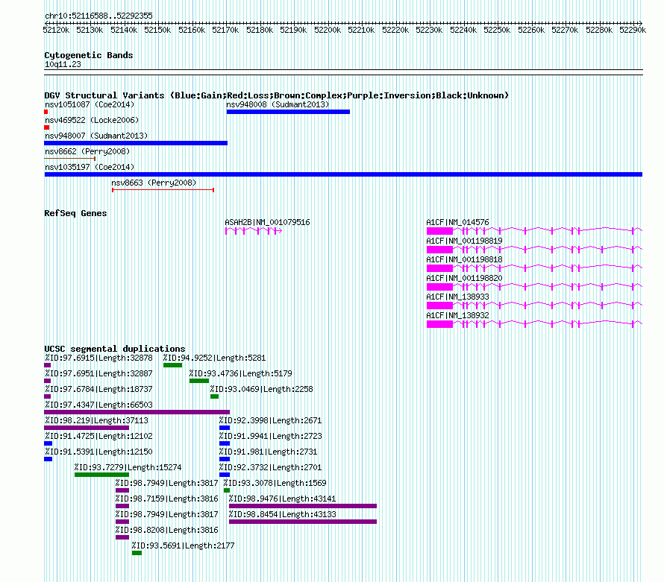664x582 pixels.
Task: Click duplication %ID:98.7159|Length:3816
Action: click(x=167, y=499)
